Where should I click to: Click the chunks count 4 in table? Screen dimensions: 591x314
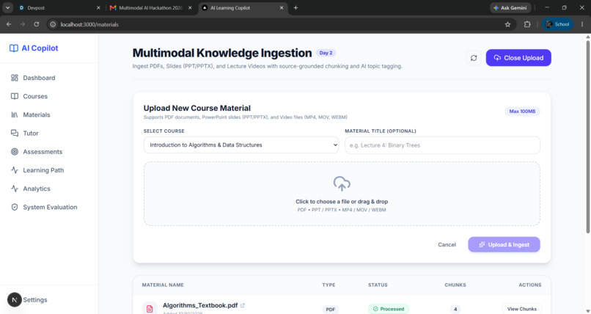point(455,309)
